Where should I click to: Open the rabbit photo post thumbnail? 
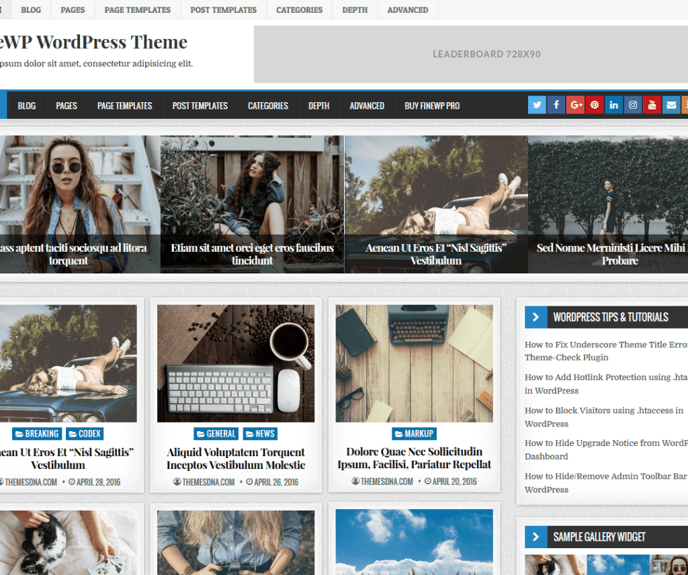click(69, 543)
